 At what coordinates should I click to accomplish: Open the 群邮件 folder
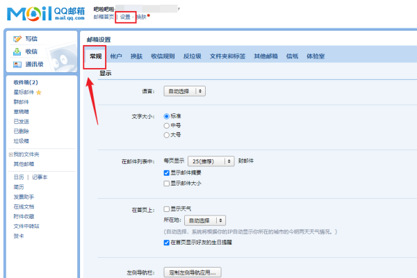(22, 102)
